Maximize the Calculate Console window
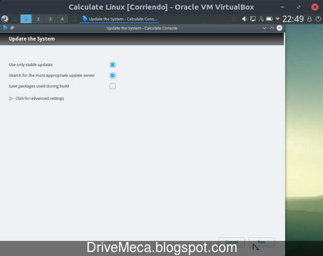The image size is (323, 256). 272,28
